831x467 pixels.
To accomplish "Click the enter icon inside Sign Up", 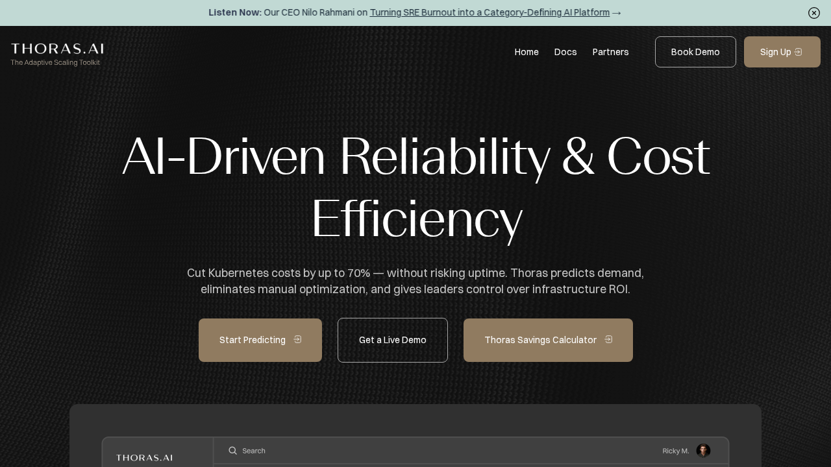I will tap(799, 52).
